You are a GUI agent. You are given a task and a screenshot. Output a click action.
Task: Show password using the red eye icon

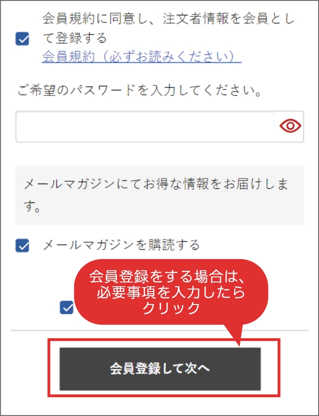click(x=290, y=126)
